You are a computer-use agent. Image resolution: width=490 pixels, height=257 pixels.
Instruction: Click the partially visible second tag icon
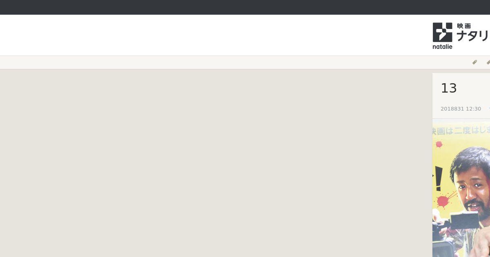tap(488, 62)
